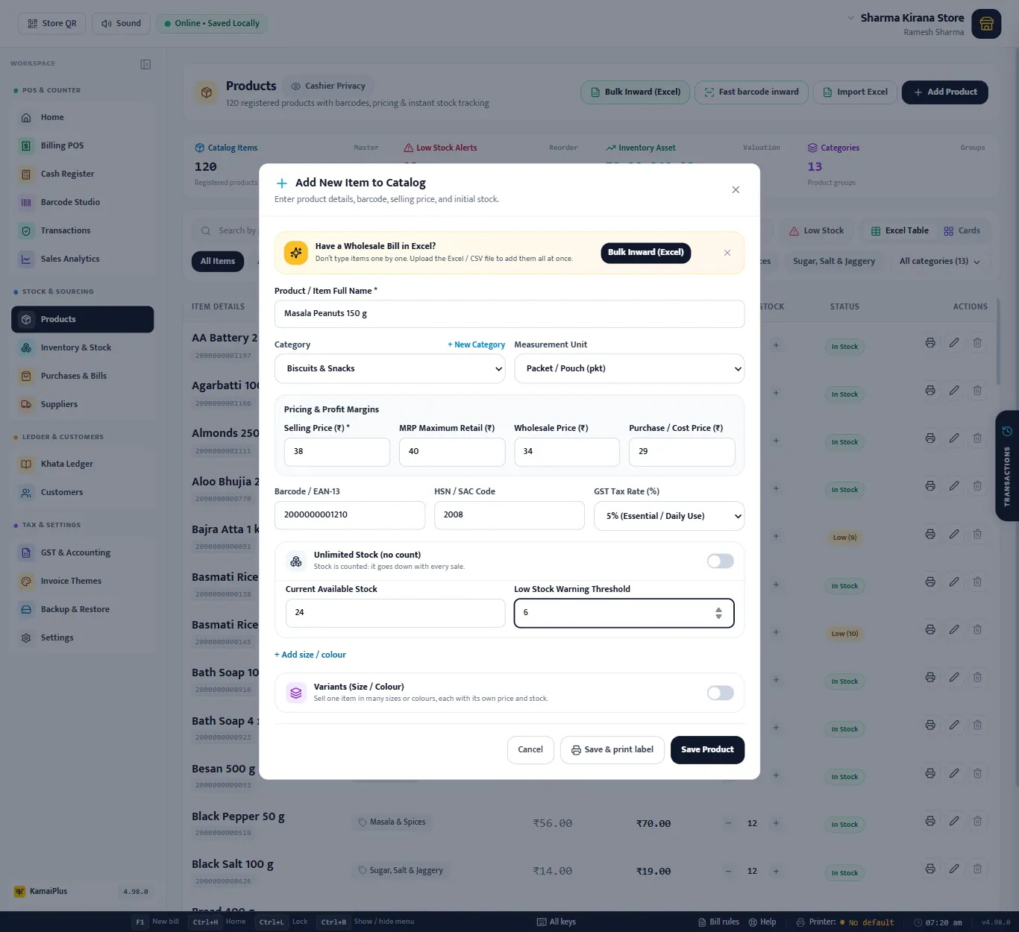Delete the Almonds product row
The height and width of the screenshot is (932, 1019).
coord(977,438)
